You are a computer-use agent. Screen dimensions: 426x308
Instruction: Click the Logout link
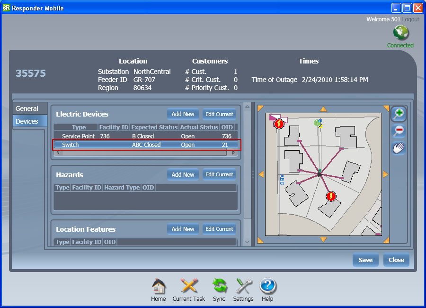(411, 19)
